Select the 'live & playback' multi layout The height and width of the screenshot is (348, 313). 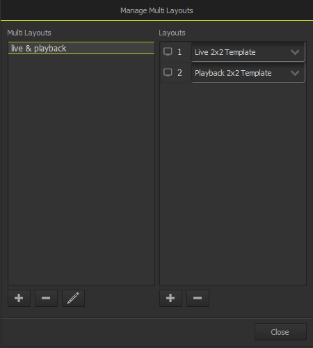pyautogui.click(x=81, y=48)
